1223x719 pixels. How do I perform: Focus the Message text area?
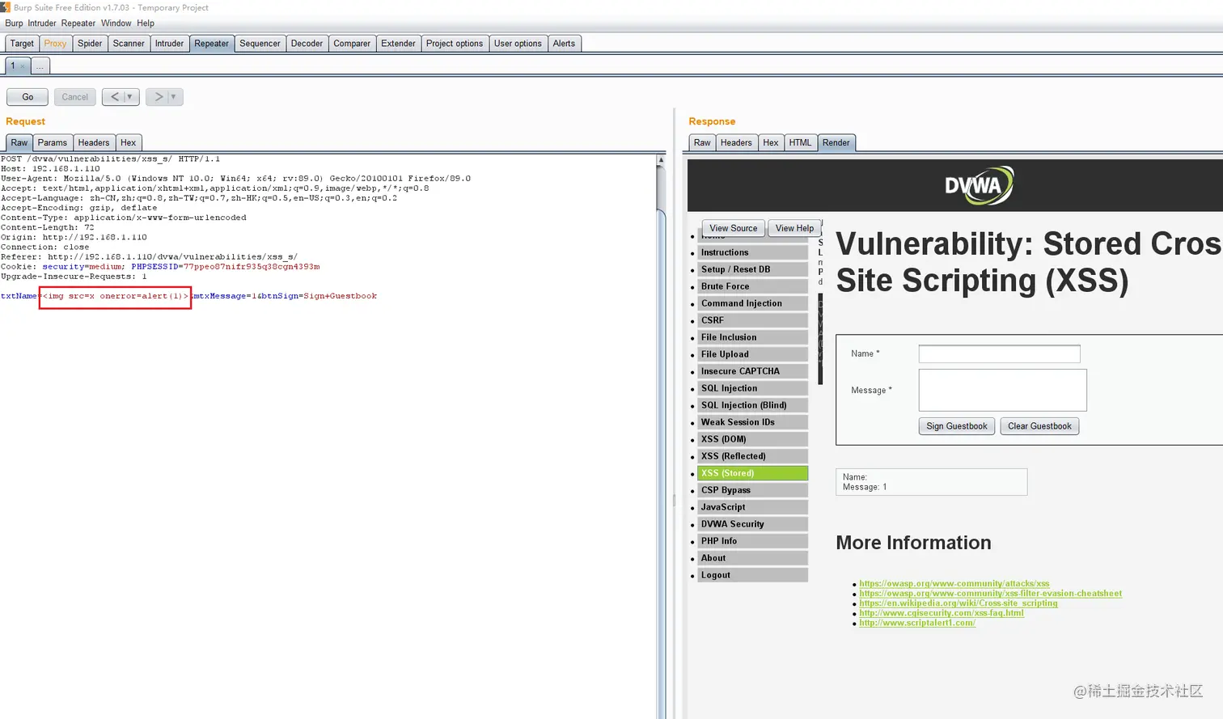[x=1003, y=391]
